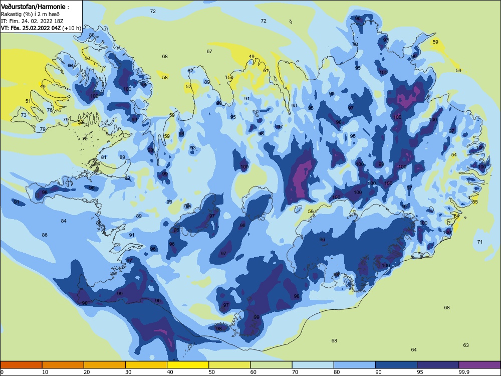
Task: Click the 71 humidity value off the east coast
Action: coord(479,242)
